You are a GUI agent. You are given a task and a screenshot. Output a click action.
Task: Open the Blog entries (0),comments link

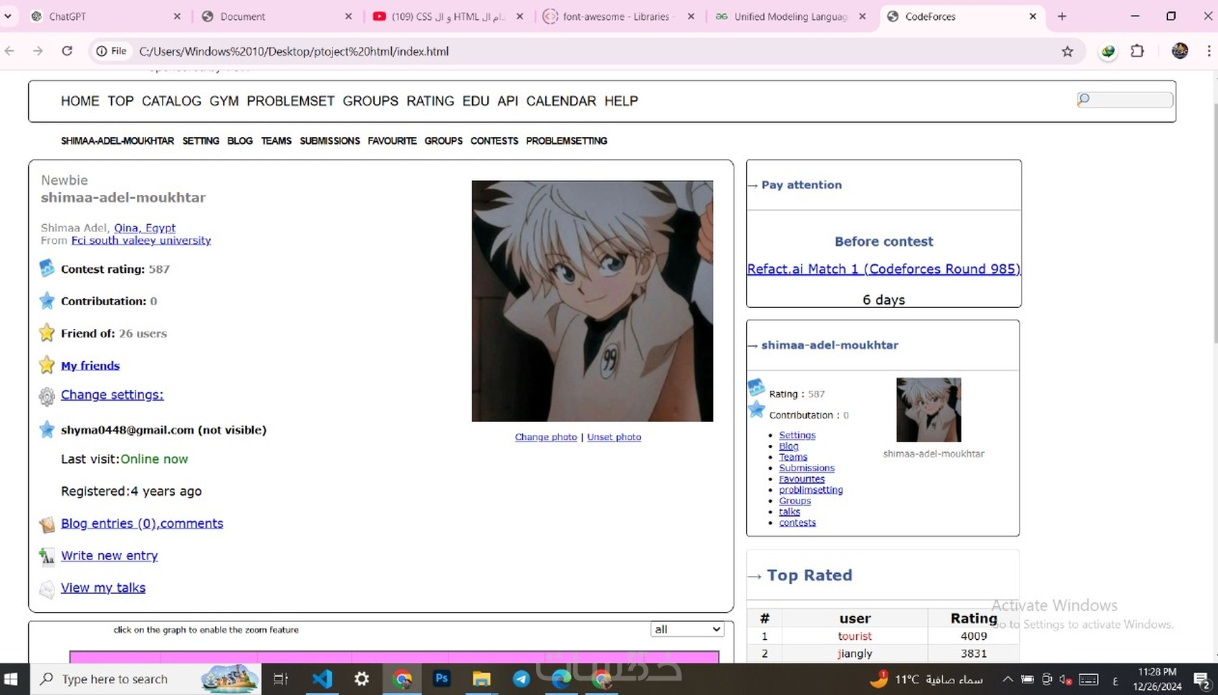point(142,523)
